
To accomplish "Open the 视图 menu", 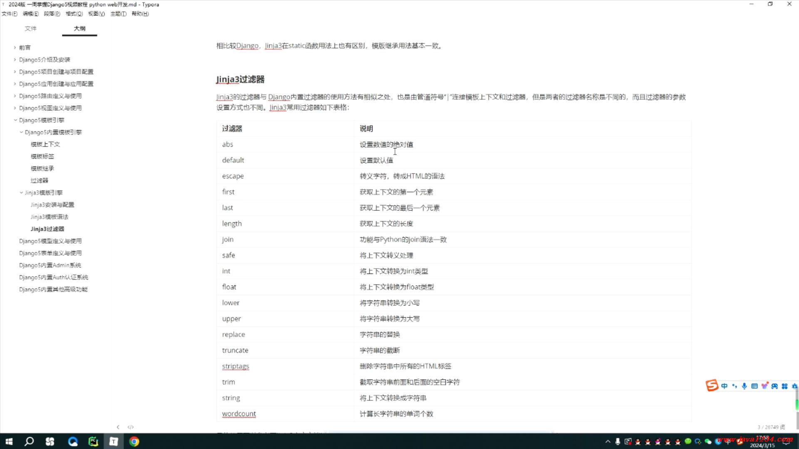I will (96, 14).
